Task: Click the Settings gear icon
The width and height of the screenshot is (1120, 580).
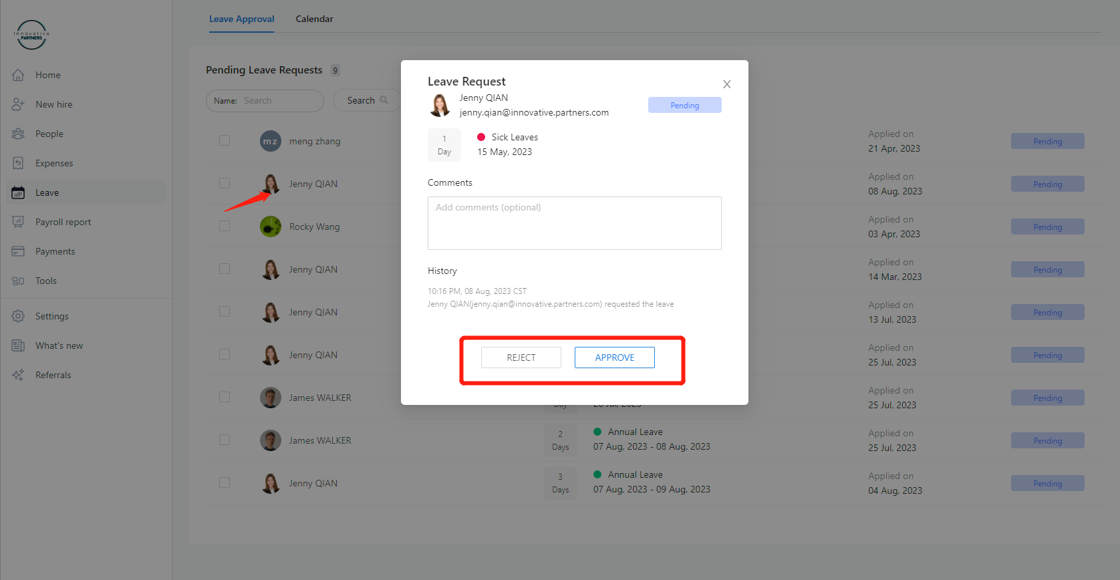Action: (18, 316)
